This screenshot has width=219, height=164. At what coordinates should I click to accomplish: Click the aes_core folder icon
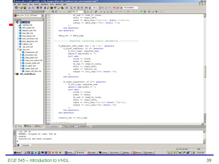(20, 50)
